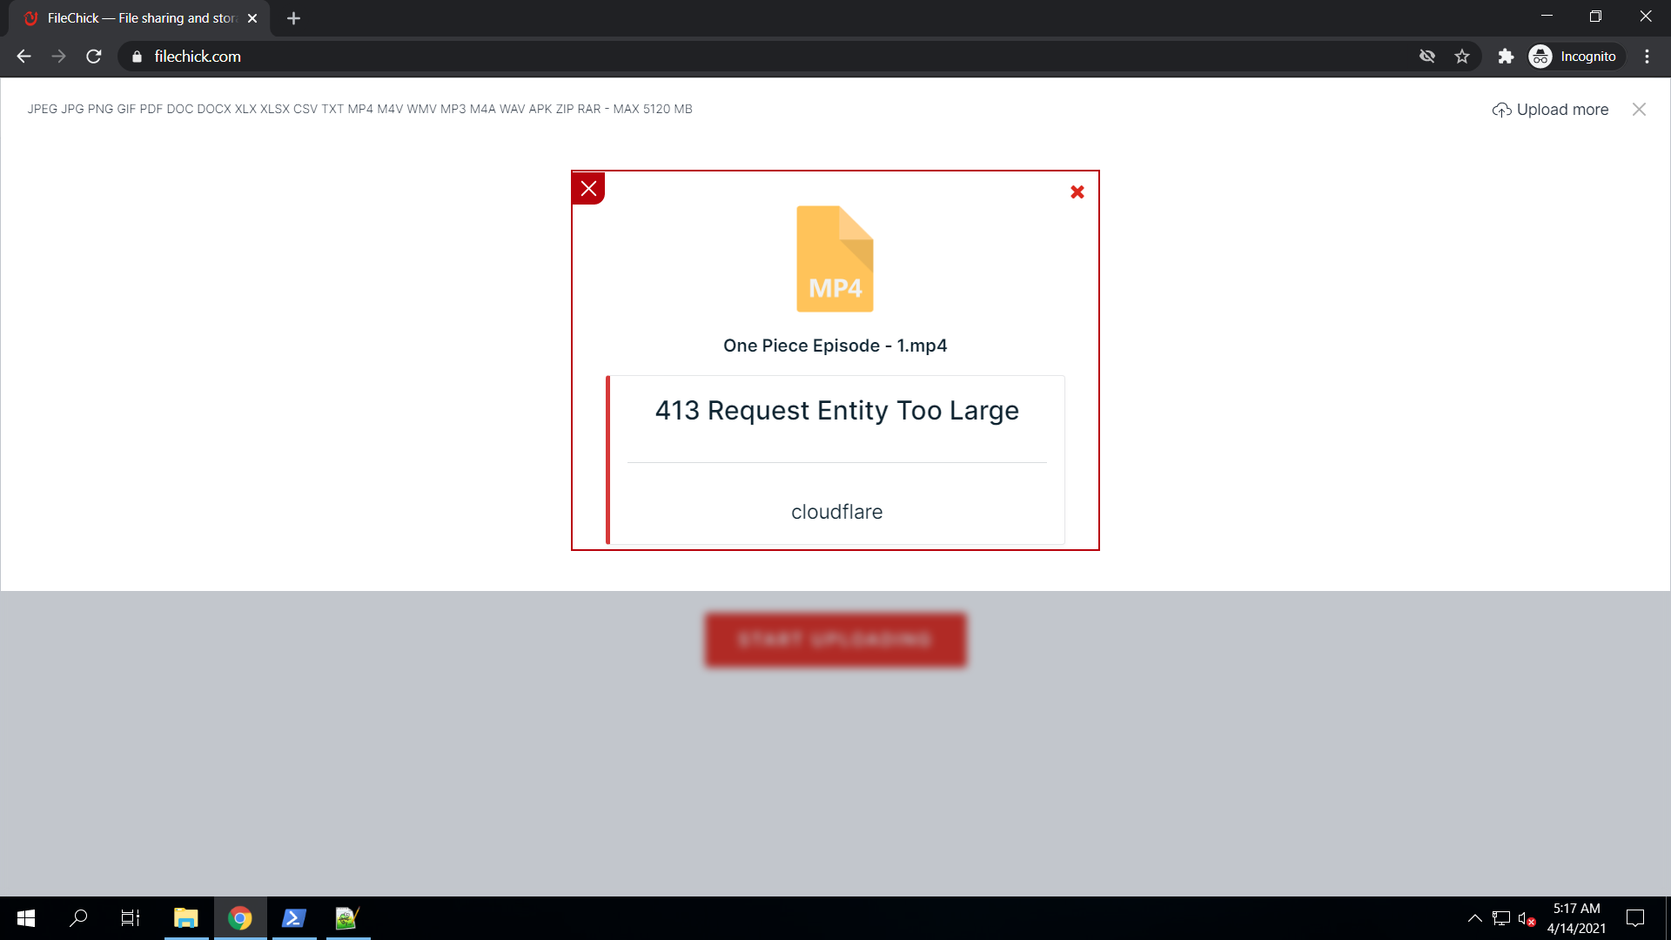Open the Windows notification center
The width and height of the screenshot is (1671, 940).
(x=1635, y=918)
